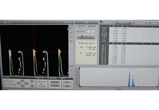Click the top button in settings group

point(67,82)
